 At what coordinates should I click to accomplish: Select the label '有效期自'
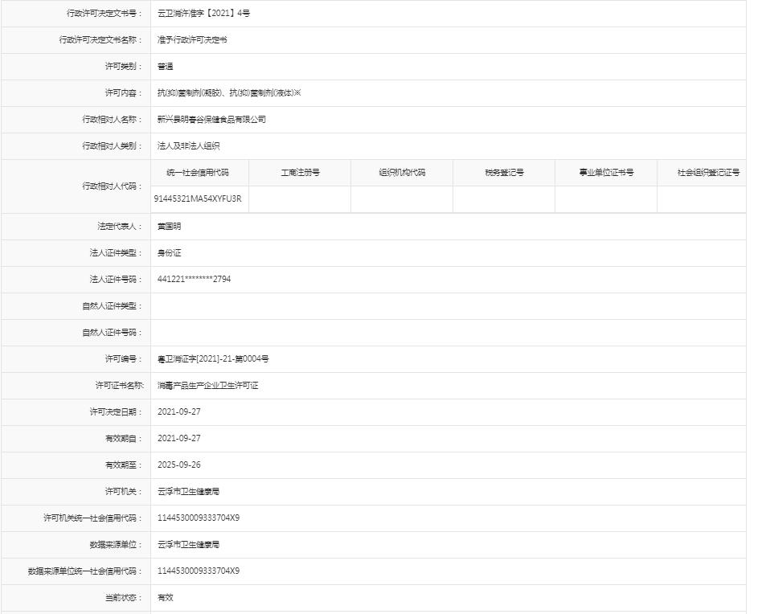click(124, 439)
